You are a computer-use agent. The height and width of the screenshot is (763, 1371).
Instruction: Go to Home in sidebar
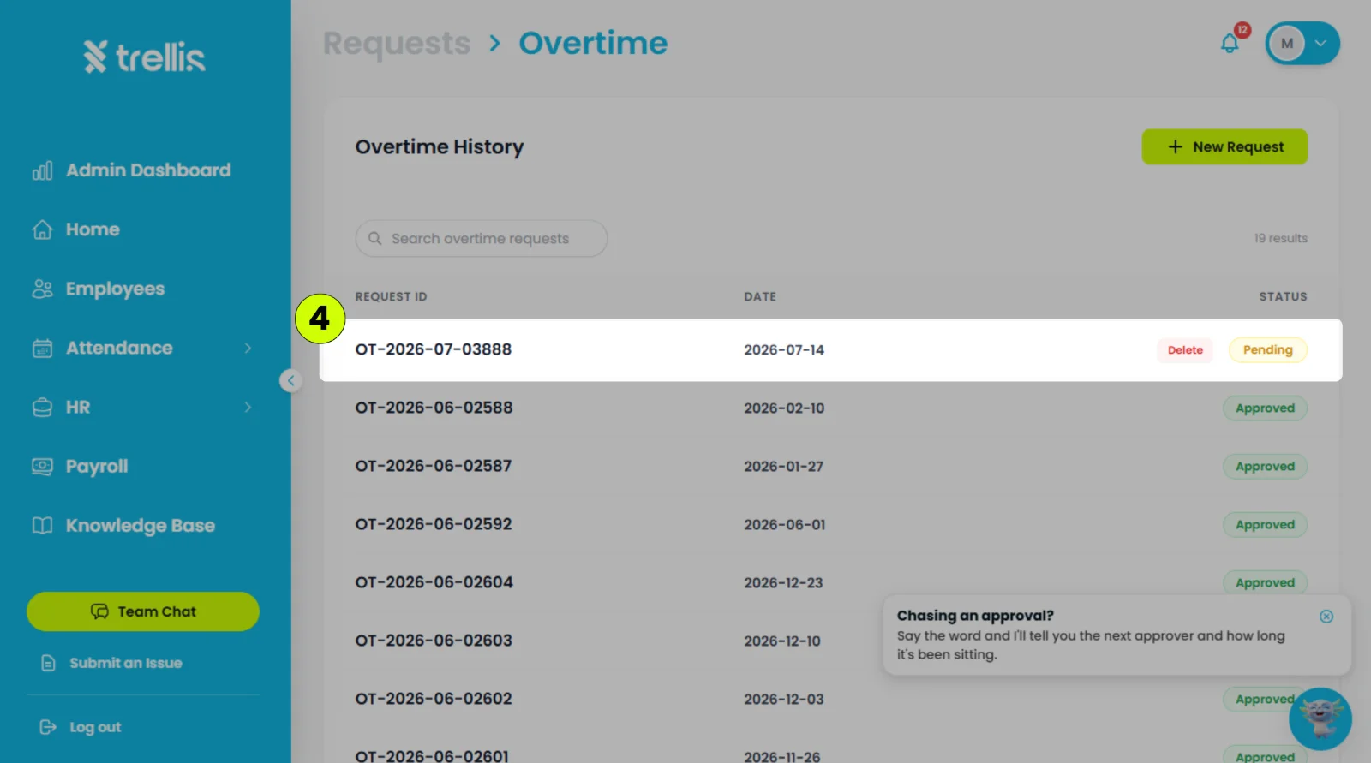pyautogui.click(x=75, y=229)
